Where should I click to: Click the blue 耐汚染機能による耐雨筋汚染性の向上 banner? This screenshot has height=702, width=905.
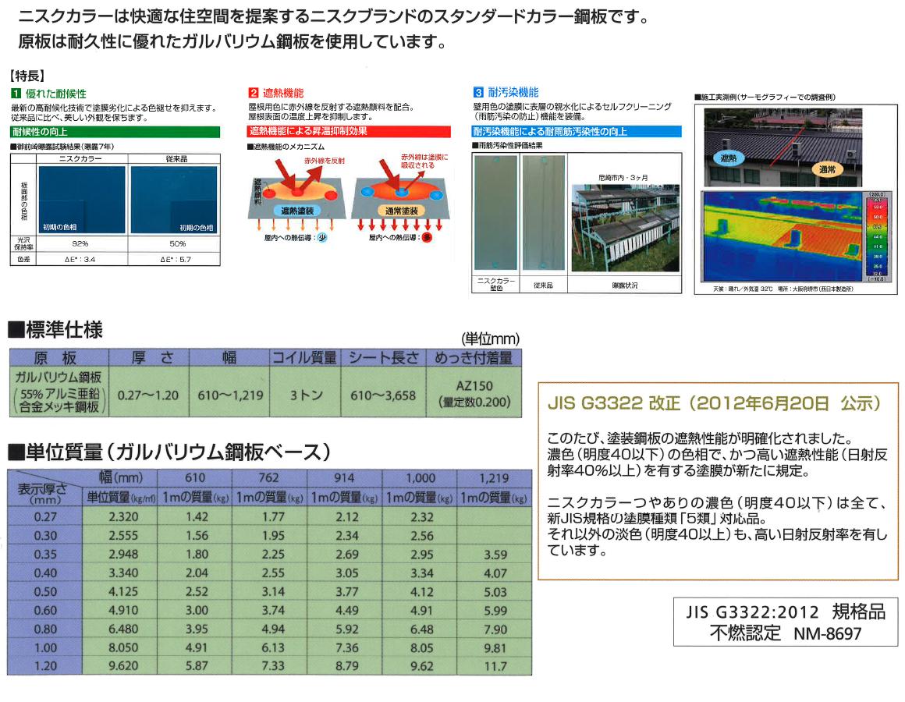tap(577, 132)
